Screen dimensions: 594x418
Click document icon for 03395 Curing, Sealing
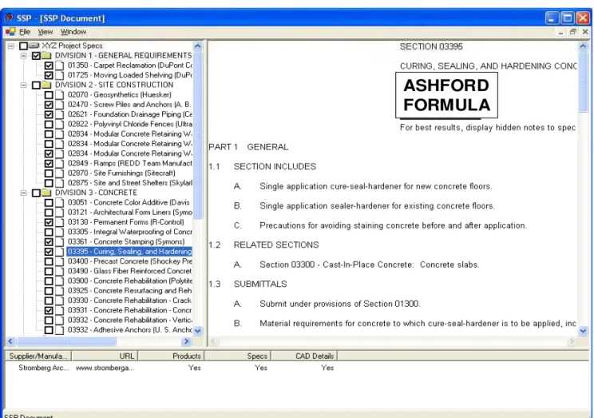(x=59, y=252)
